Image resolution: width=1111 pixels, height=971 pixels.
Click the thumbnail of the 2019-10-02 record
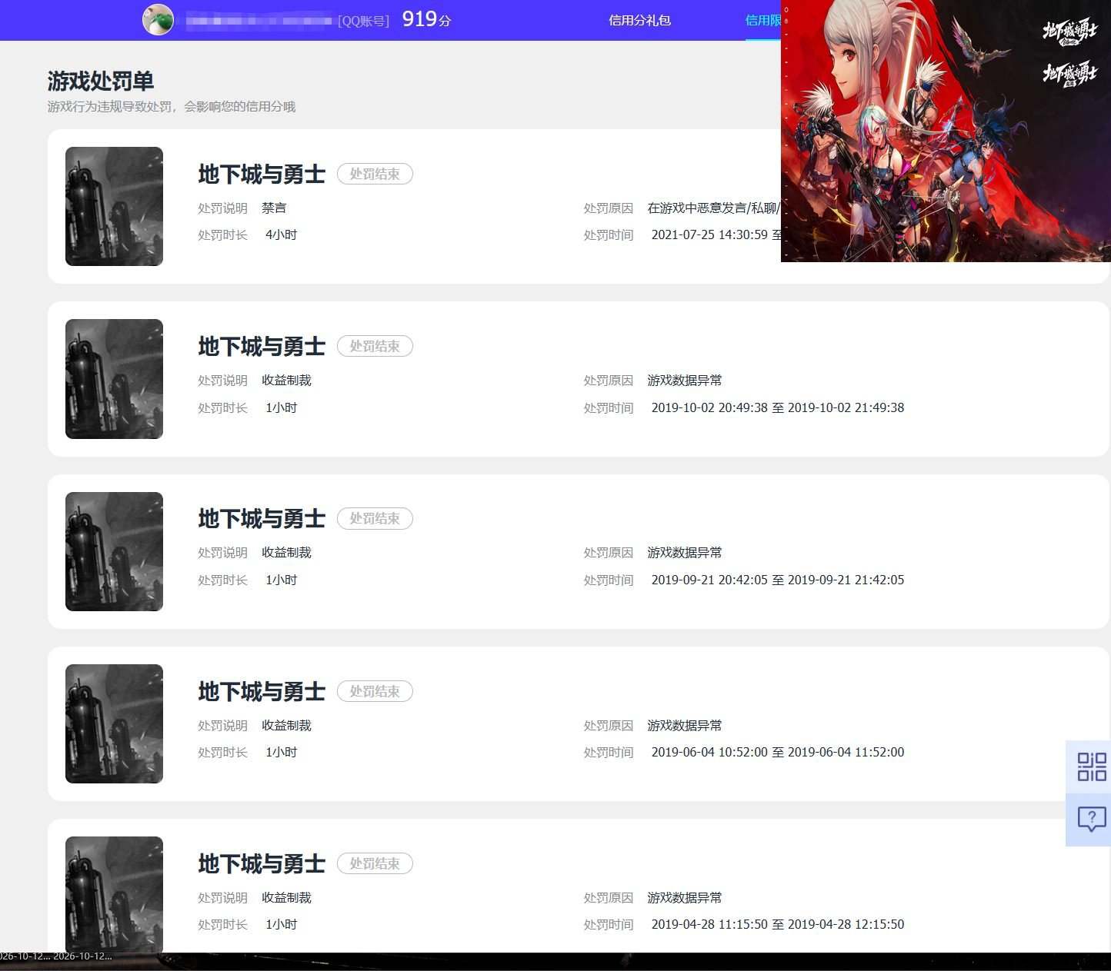114,379
